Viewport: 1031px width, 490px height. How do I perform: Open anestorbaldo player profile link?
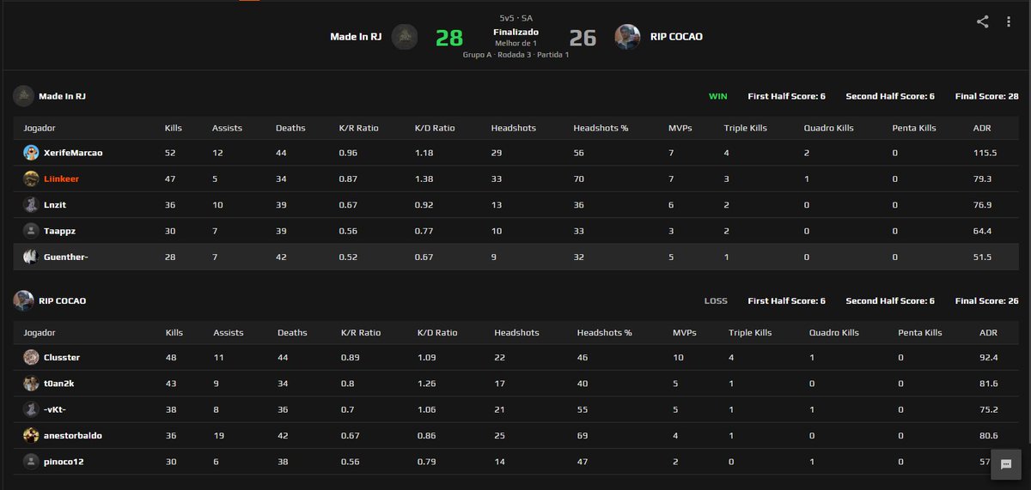(x=73, y=435)
